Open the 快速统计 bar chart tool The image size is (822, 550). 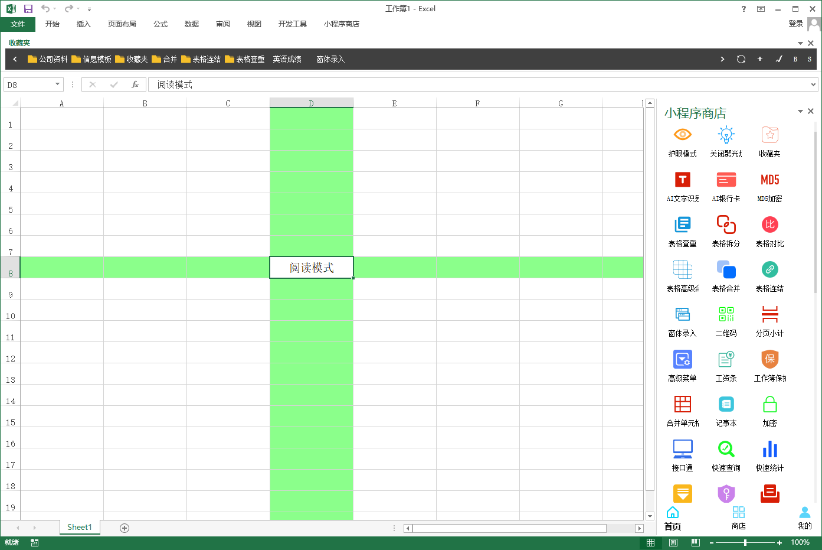769,455
